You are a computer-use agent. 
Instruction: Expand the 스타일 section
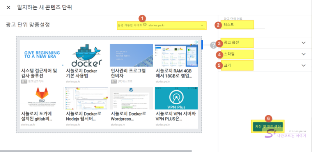tap(265, 54)
